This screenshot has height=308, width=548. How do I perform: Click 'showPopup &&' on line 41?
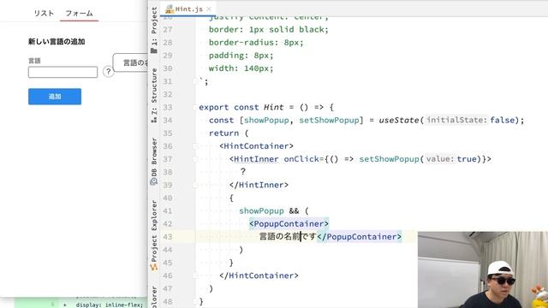[269, 211]
